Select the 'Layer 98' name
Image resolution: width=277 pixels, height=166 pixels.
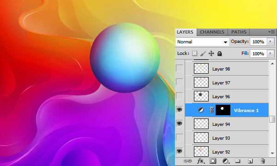pyautogui.click(x=221, y=69)
